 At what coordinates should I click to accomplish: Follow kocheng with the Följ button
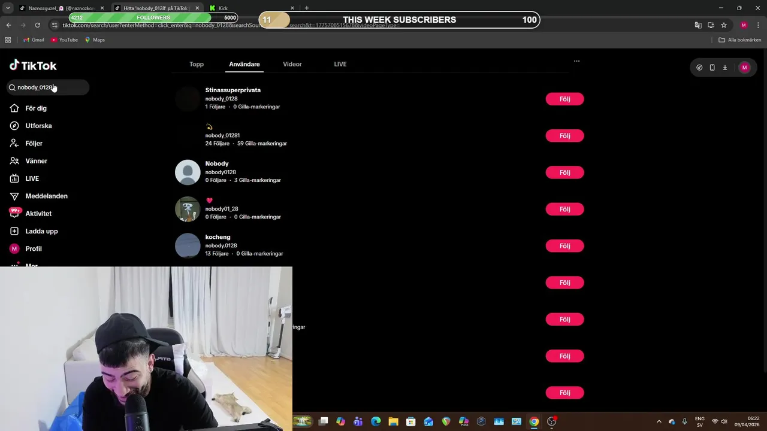(x=564, y=246)
